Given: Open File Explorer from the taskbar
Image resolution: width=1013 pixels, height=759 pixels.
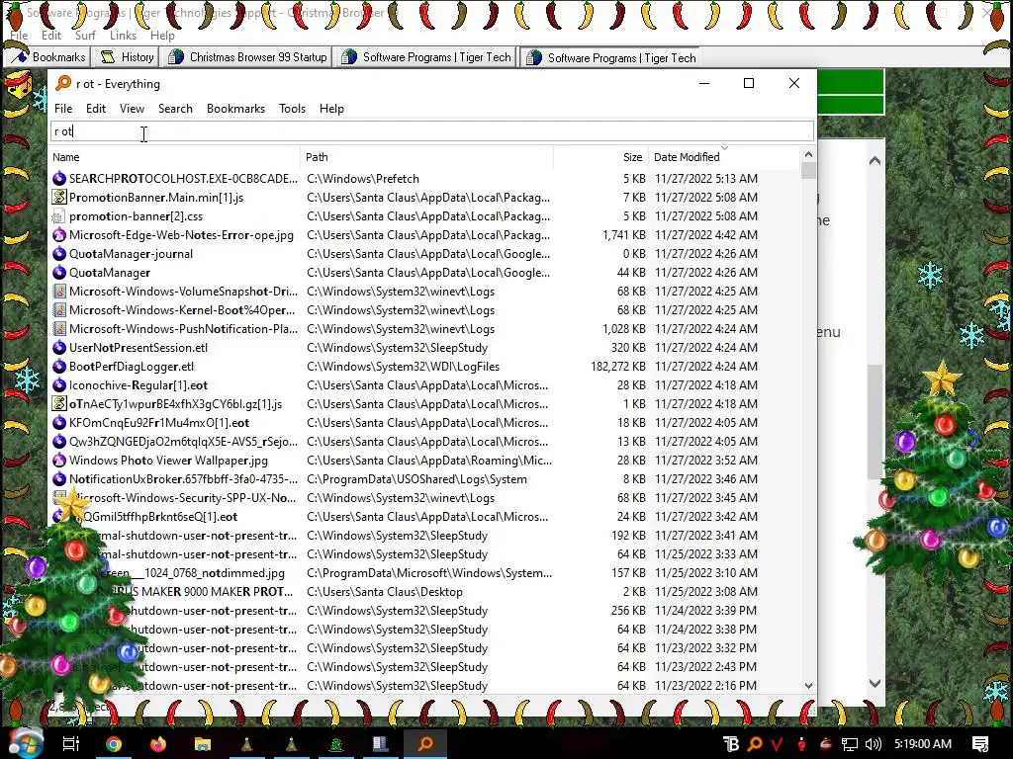Looking at the screenshot, I should (203, 744).
